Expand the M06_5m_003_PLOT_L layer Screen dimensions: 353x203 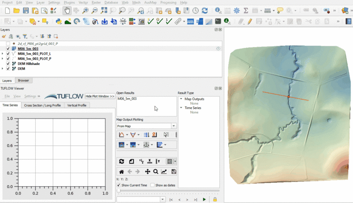[3, 54]
